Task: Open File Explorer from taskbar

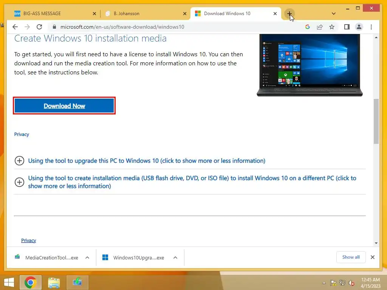Action: [54, 282]
